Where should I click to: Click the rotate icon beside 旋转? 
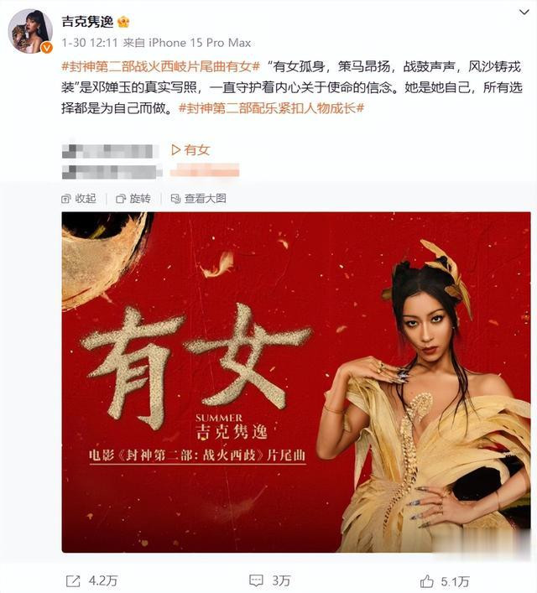coord(121,199)
